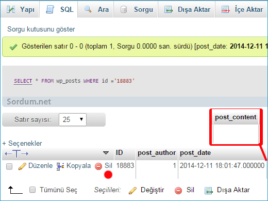Click the Tümünü Seç label
The image size is (268, 201).
coord(58,190)
